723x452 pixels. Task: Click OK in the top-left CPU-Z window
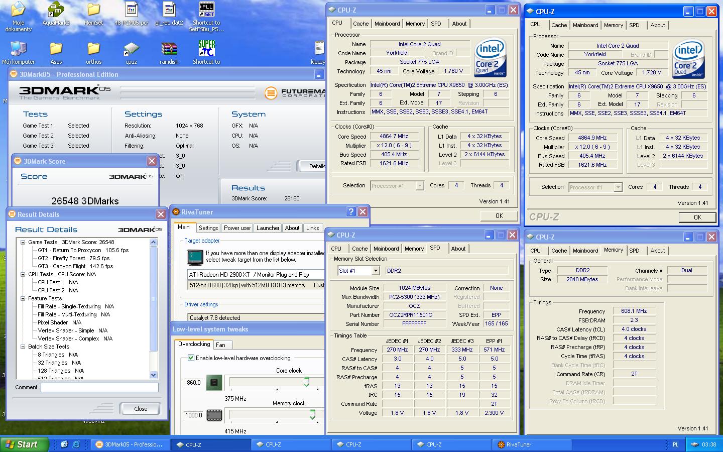pyautogui.click(x=499, y=216)
